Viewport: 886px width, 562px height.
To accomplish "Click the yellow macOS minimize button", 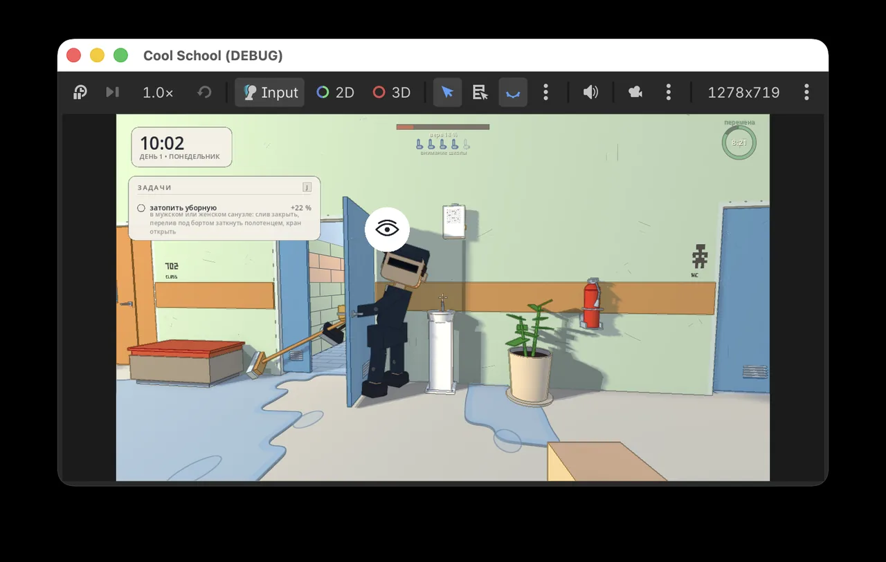I will coord(97,55).
